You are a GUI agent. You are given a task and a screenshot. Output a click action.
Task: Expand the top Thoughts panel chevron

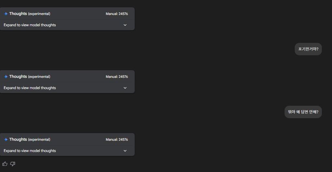(x=125, y=25)
